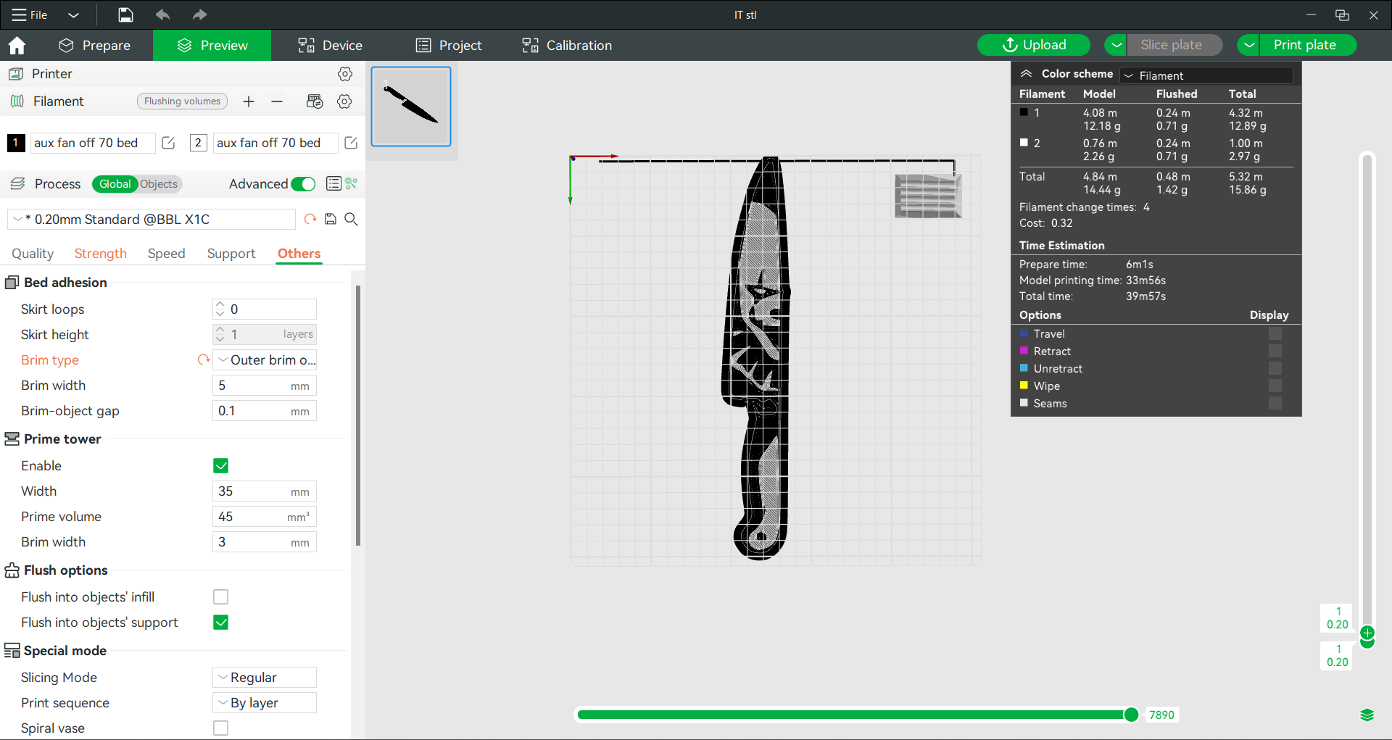Open the Quality settings tab
The image size is (1392, 740).
coord(33,254)
